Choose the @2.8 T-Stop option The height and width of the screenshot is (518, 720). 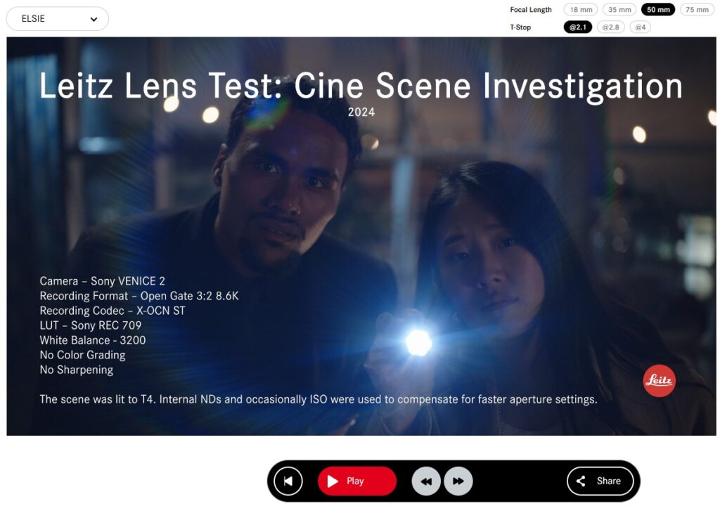[x=611, y=27]
